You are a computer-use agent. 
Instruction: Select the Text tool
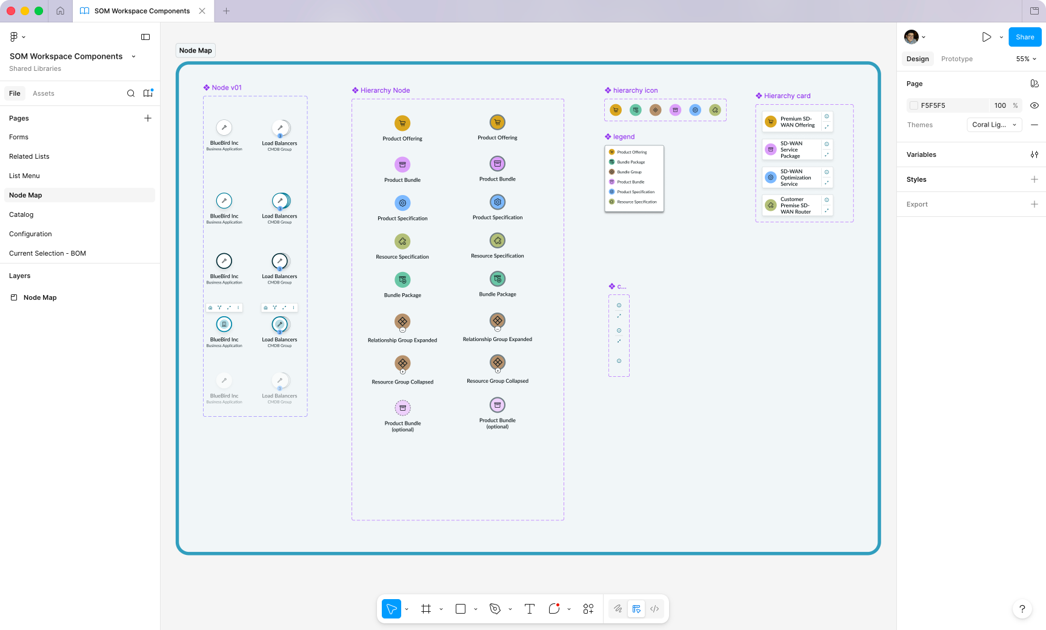(529, 609)
